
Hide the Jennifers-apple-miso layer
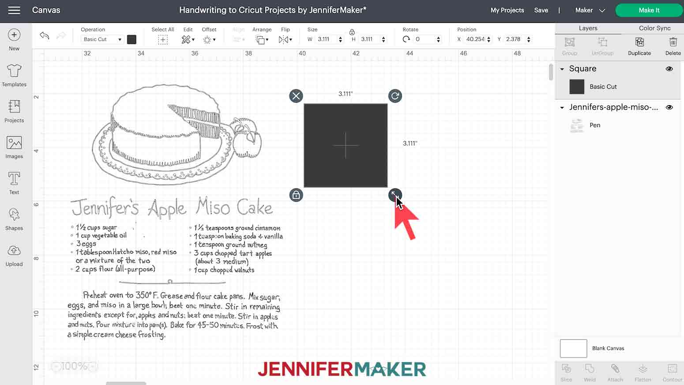coord(669,107)
